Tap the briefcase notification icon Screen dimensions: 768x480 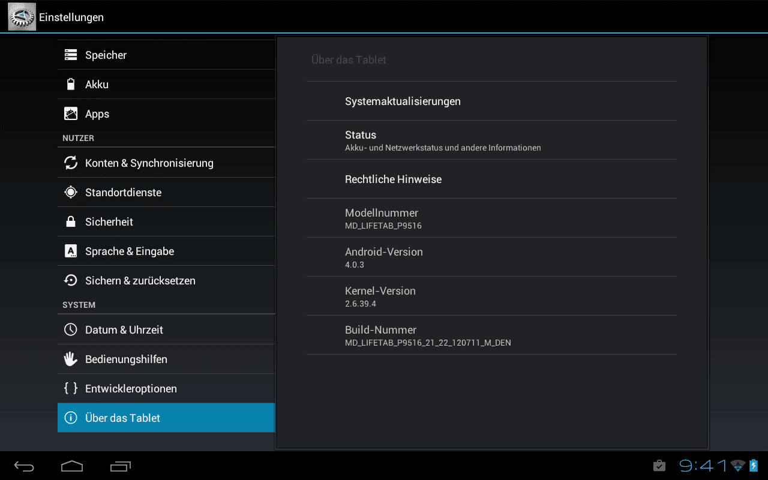click(659, 466)
